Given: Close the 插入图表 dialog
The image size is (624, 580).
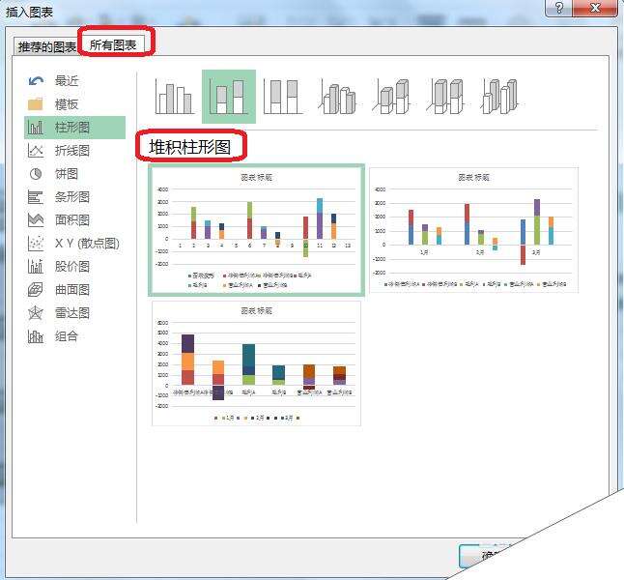Looking at the screenshot, I should (595, 8).
